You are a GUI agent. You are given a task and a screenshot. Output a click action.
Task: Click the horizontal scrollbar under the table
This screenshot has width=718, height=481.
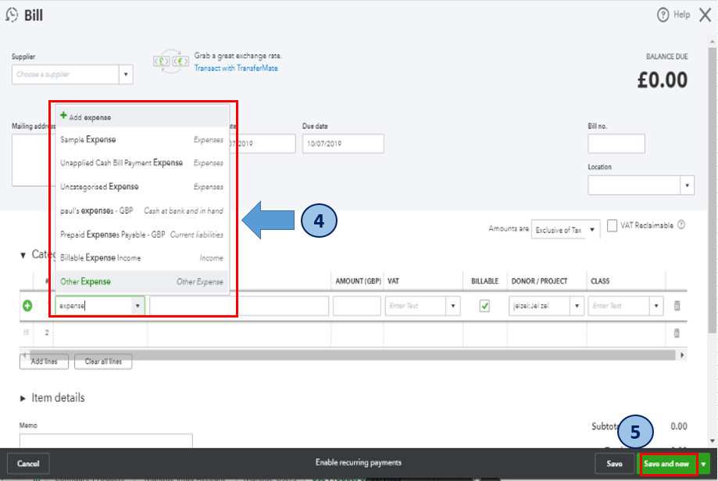coord(352,355)
